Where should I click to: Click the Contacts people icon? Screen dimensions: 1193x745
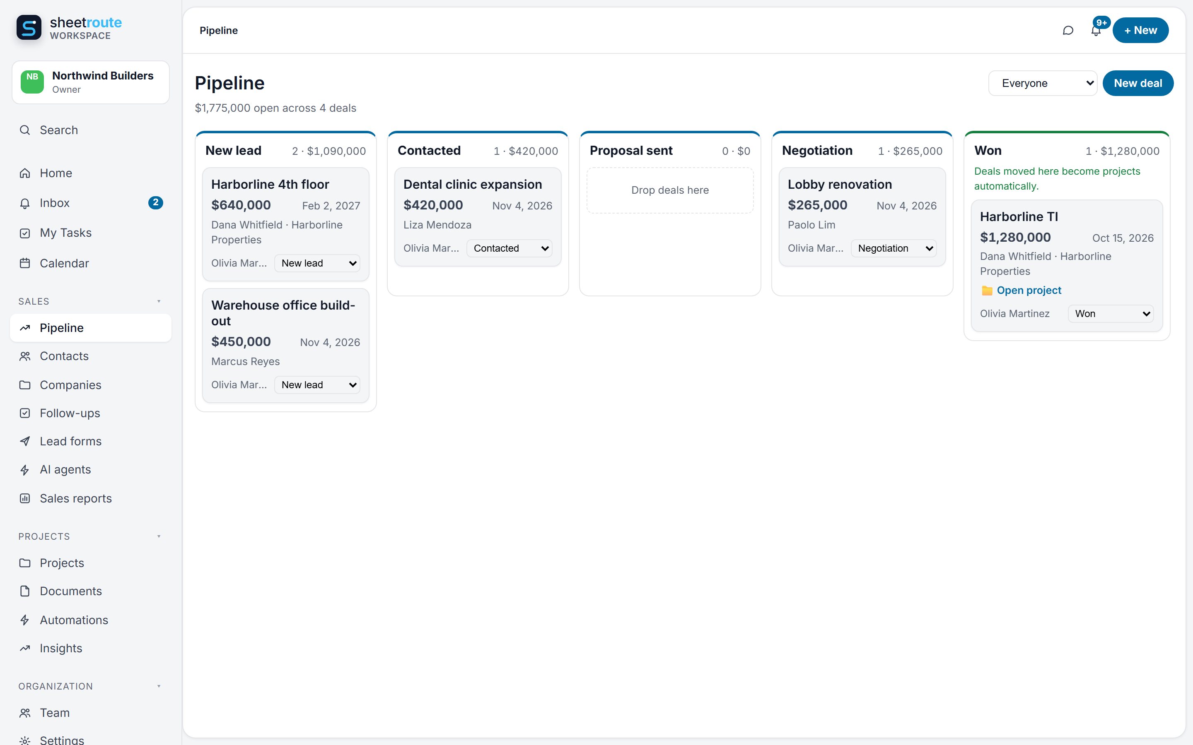25,356
